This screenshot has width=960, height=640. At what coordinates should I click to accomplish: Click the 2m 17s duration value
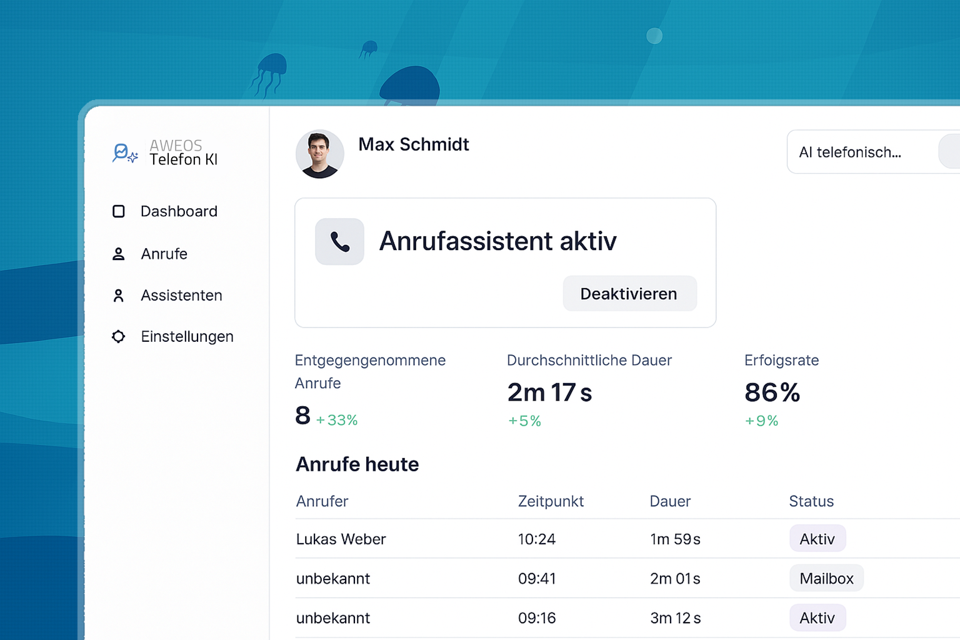point(549,393)
